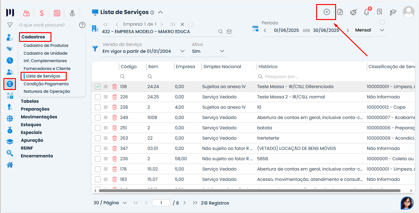Select Natureza de Operação in Cadastros
Screen dimensions: 419x213
47,92
